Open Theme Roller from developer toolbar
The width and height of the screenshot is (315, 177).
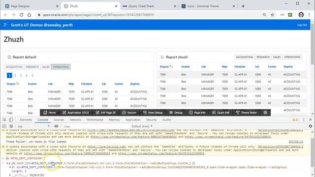point(247,113)
